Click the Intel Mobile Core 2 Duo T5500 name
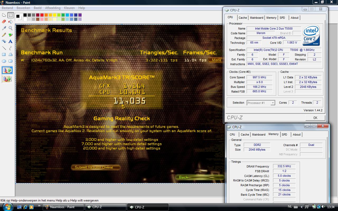338x211 pixels. coord(274,28)
